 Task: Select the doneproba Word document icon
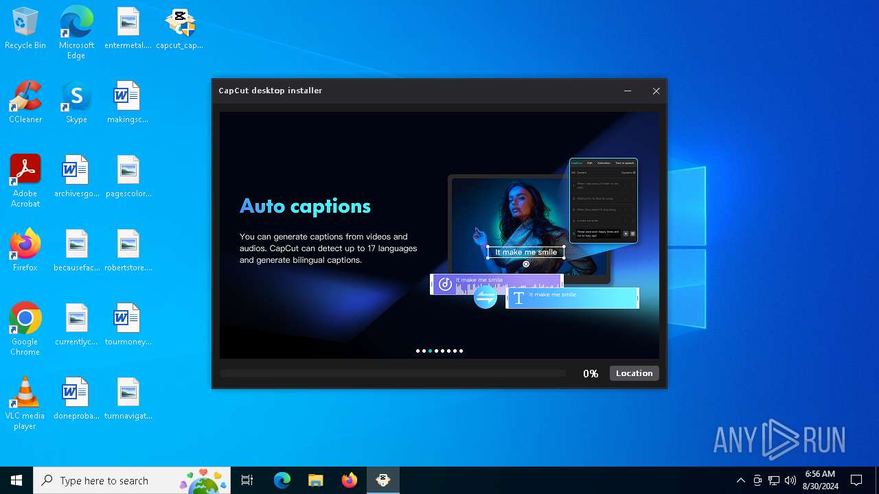(x=76, y=399)
